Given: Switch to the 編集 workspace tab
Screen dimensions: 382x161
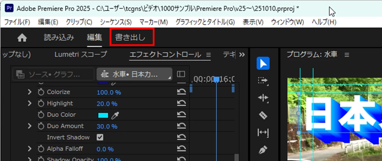Looking at the screenshot, I should click(x=94, y=38).
